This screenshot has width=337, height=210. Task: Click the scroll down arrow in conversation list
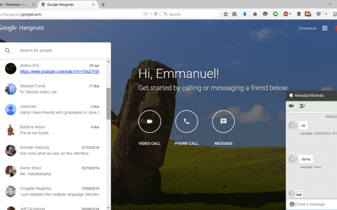108,208
